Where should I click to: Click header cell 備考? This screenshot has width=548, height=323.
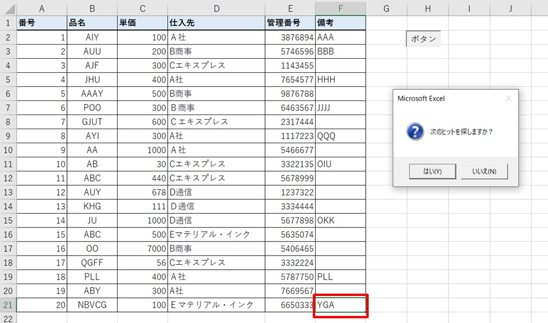click(340, 23)
